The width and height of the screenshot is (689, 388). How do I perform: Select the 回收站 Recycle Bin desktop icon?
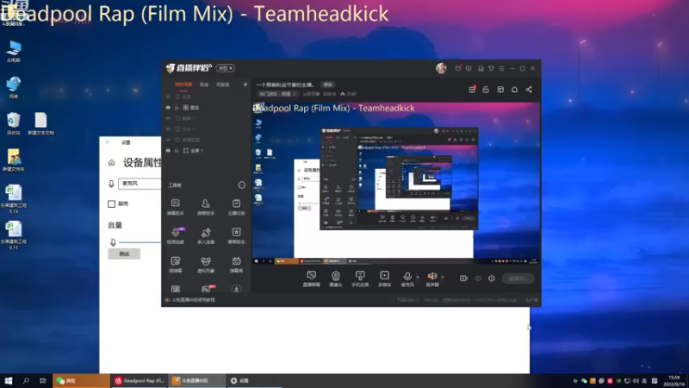(14, 123)
